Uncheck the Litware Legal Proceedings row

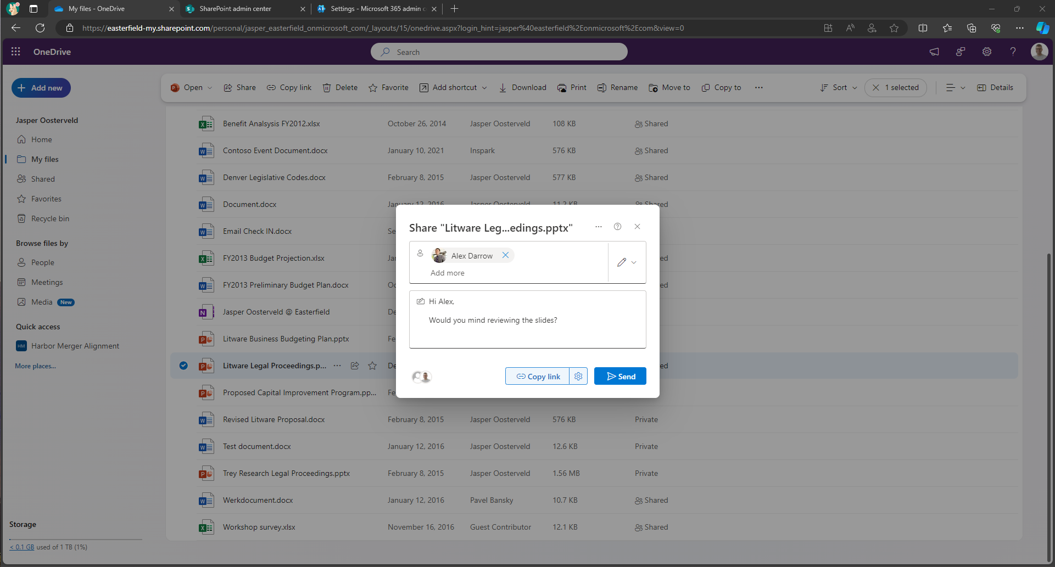click(183, 366)
